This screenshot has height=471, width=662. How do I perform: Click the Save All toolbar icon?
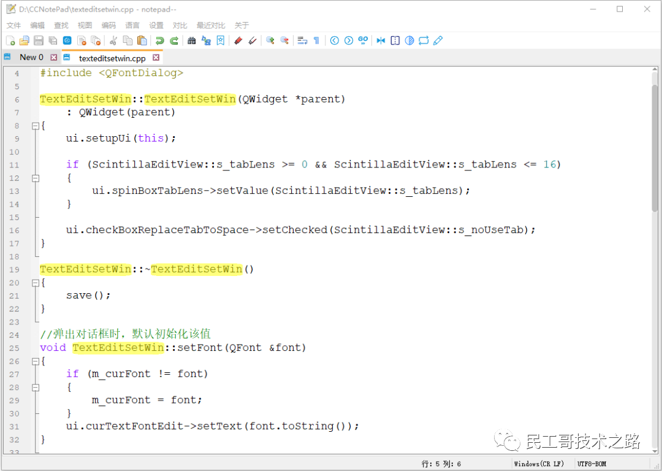[53, 40]
